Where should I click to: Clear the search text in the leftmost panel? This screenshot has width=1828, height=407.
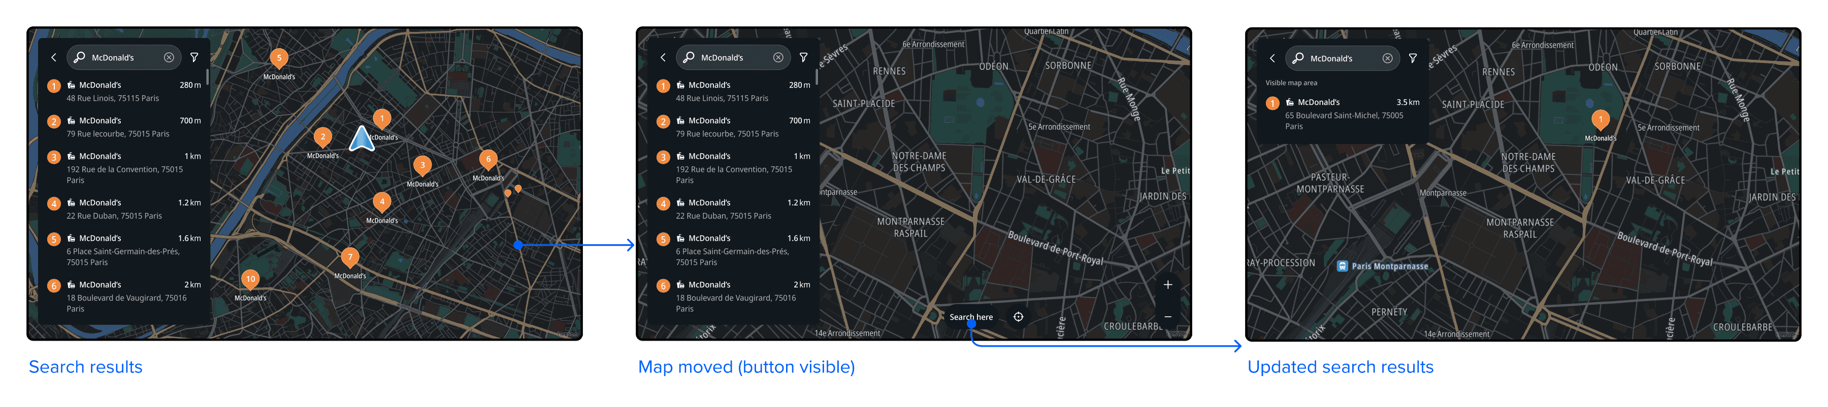169,57
